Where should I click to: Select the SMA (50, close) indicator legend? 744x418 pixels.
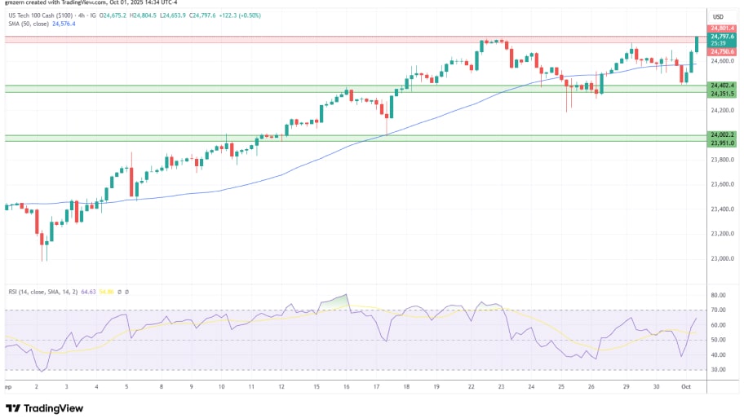[x=27, y=24]
